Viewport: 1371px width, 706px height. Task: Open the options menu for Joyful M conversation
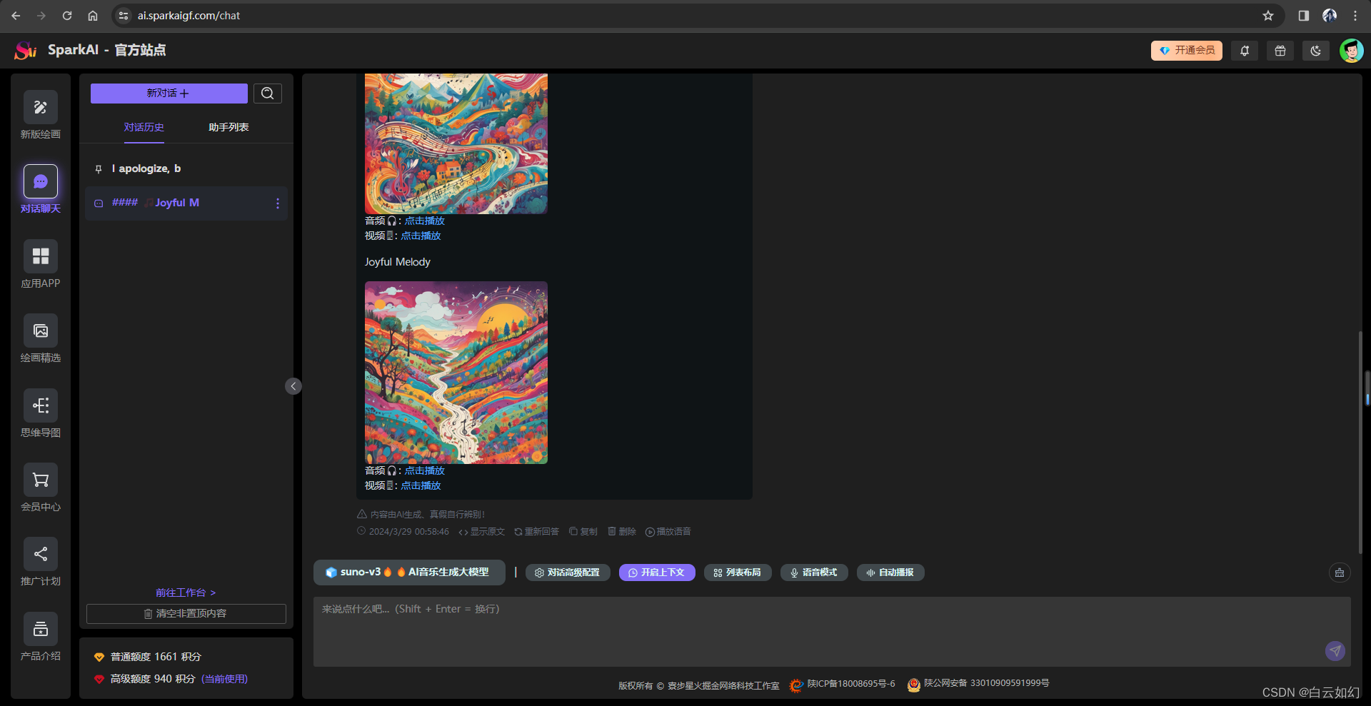278,203
